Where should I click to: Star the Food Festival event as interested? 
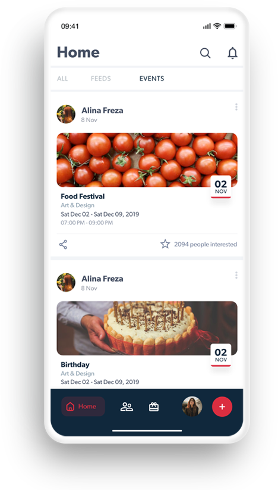point(165,244)
